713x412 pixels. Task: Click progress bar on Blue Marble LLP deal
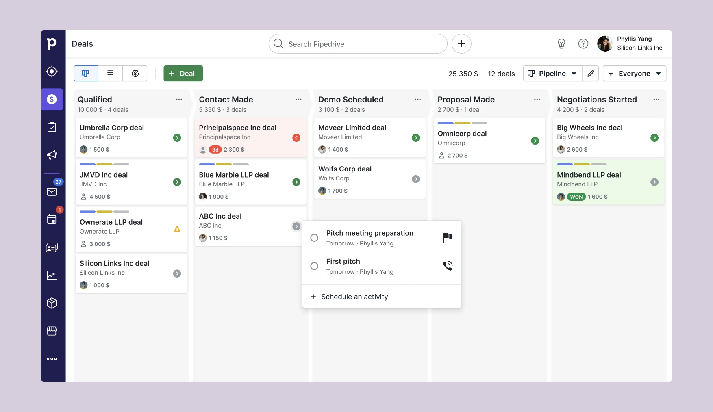[224, 164]
